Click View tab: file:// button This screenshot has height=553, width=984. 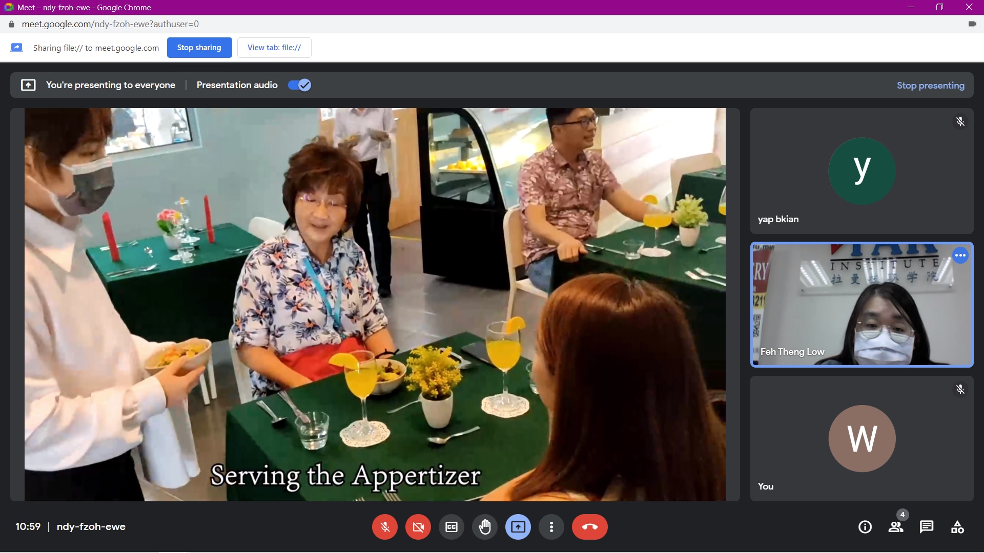click(274, 48)
